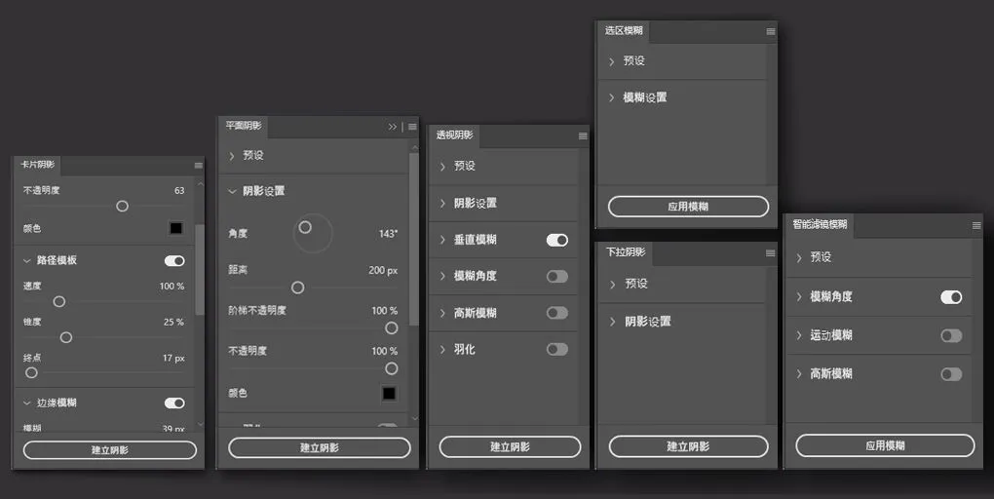Open the 下拉阴影 panel menu icon

point(770,253)
